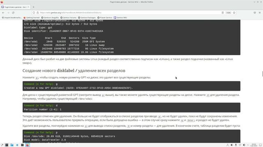Click the removable device icon in system tray

(x=236, y=145)
